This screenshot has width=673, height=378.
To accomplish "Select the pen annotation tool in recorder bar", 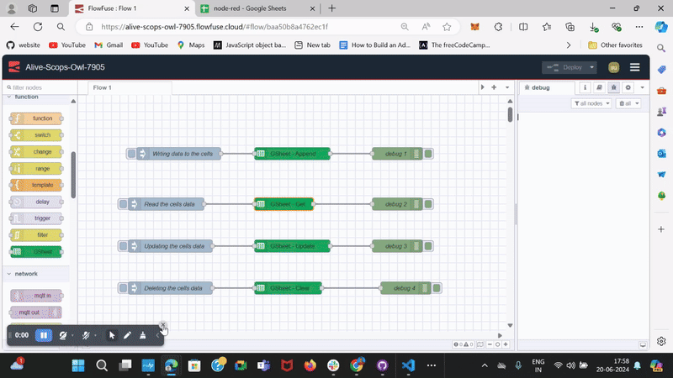I will click(x=127, y=335).
